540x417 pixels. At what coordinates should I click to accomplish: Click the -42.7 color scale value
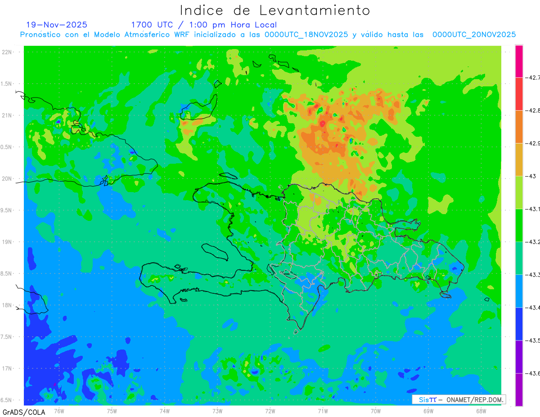[x=533, y=78]
